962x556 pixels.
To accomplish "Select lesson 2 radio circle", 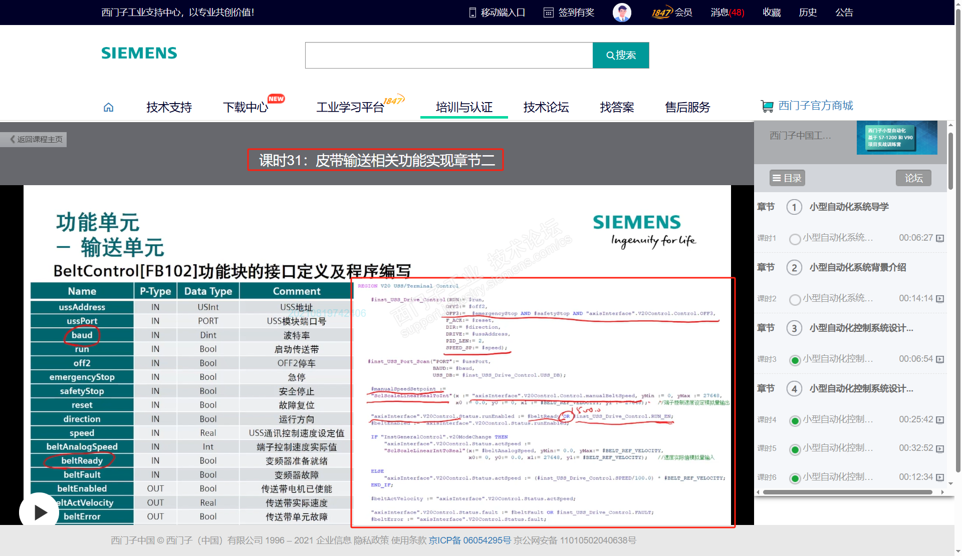I will click(794, 299).
